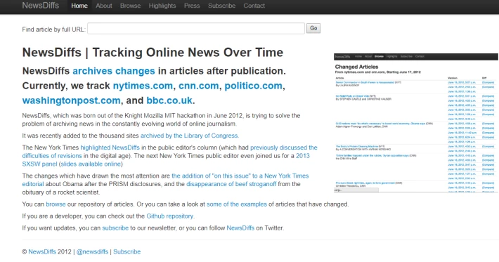Click the 'Find article by full URL:' label

click(x=54, y=30)
